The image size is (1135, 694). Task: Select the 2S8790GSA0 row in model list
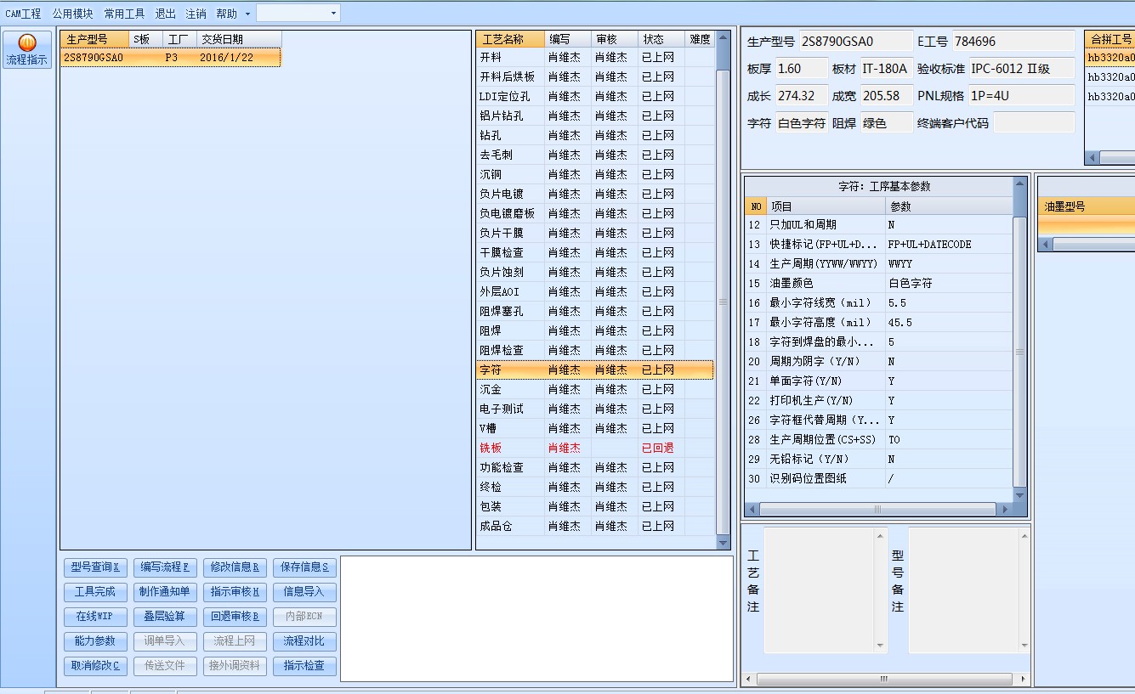coord(171,58)
